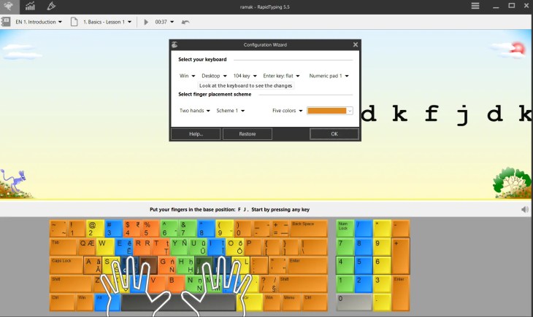533x317 pixels.
Task: Click the course book icon
Action: [x=6, y=22]
